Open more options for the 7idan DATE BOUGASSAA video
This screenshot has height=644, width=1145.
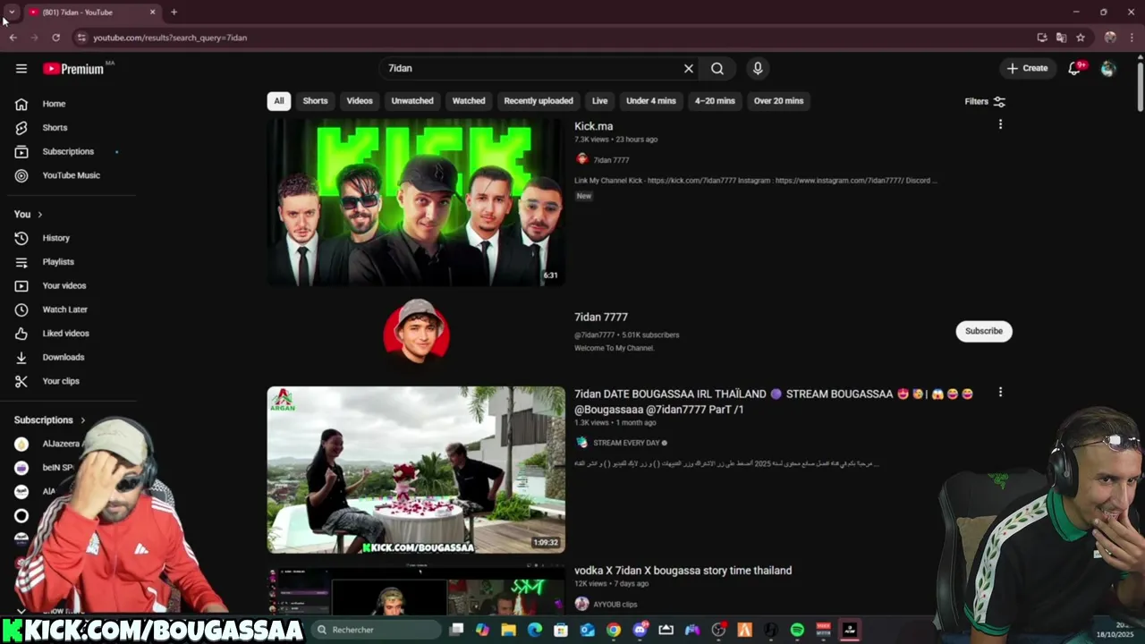1000,392
